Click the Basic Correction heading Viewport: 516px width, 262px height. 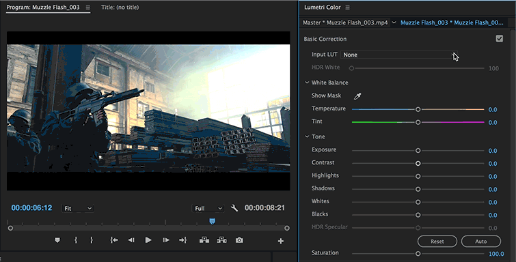[x=325, y=39]
